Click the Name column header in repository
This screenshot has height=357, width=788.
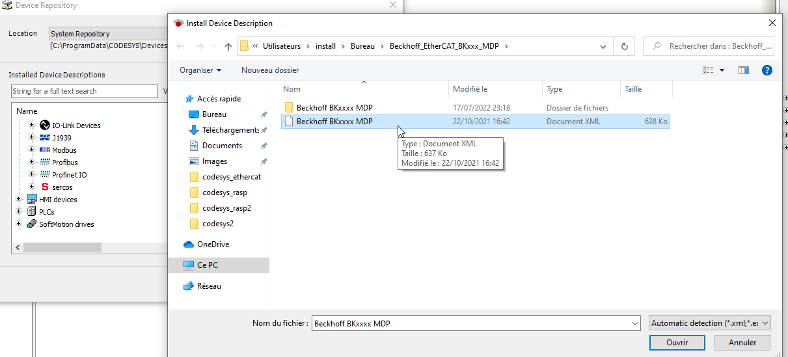click(27, 111)
